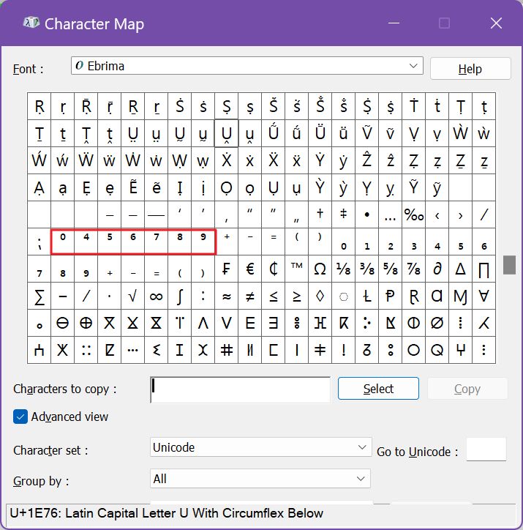
Task: Choose the Omega Ω character
Action: click(320, 269)
